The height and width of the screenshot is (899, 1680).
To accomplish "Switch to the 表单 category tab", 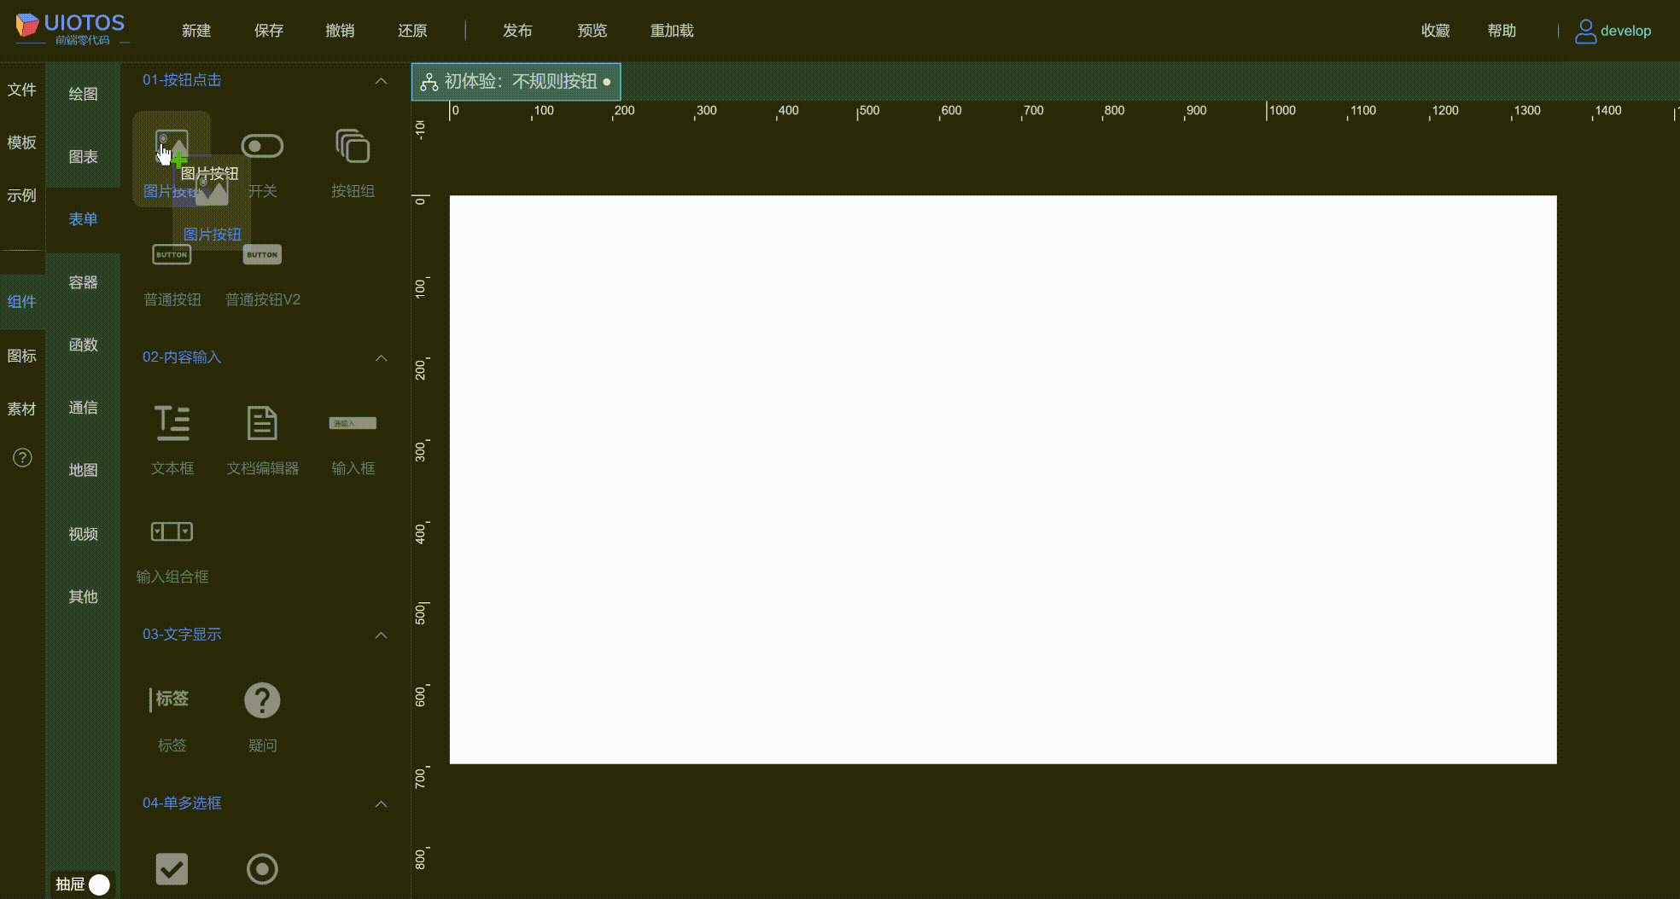I will (82, 218).
